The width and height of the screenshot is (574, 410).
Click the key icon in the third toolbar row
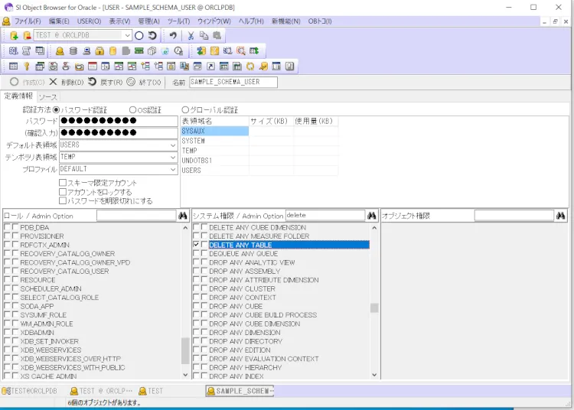(25, 67)
